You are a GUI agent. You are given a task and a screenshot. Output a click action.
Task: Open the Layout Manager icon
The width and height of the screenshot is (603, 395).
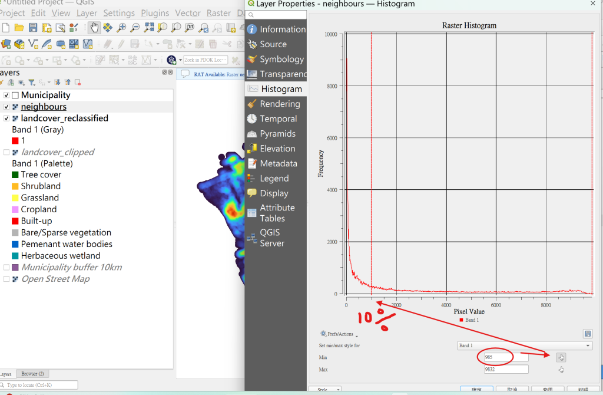coord(61,28)
